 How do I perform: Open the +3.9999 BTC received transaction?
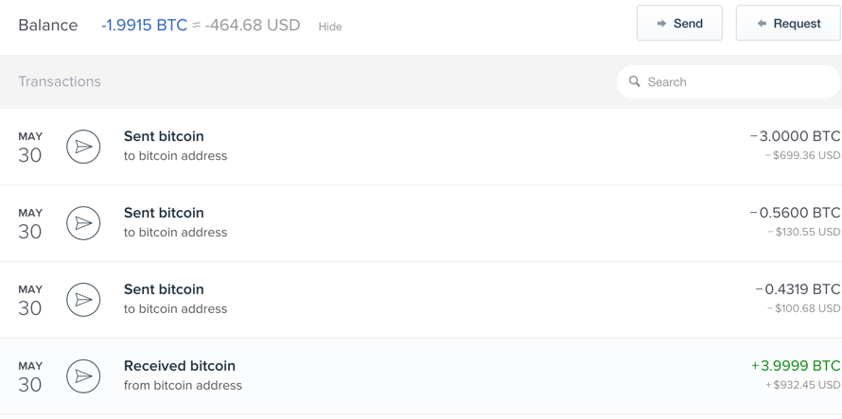point(421,376)
